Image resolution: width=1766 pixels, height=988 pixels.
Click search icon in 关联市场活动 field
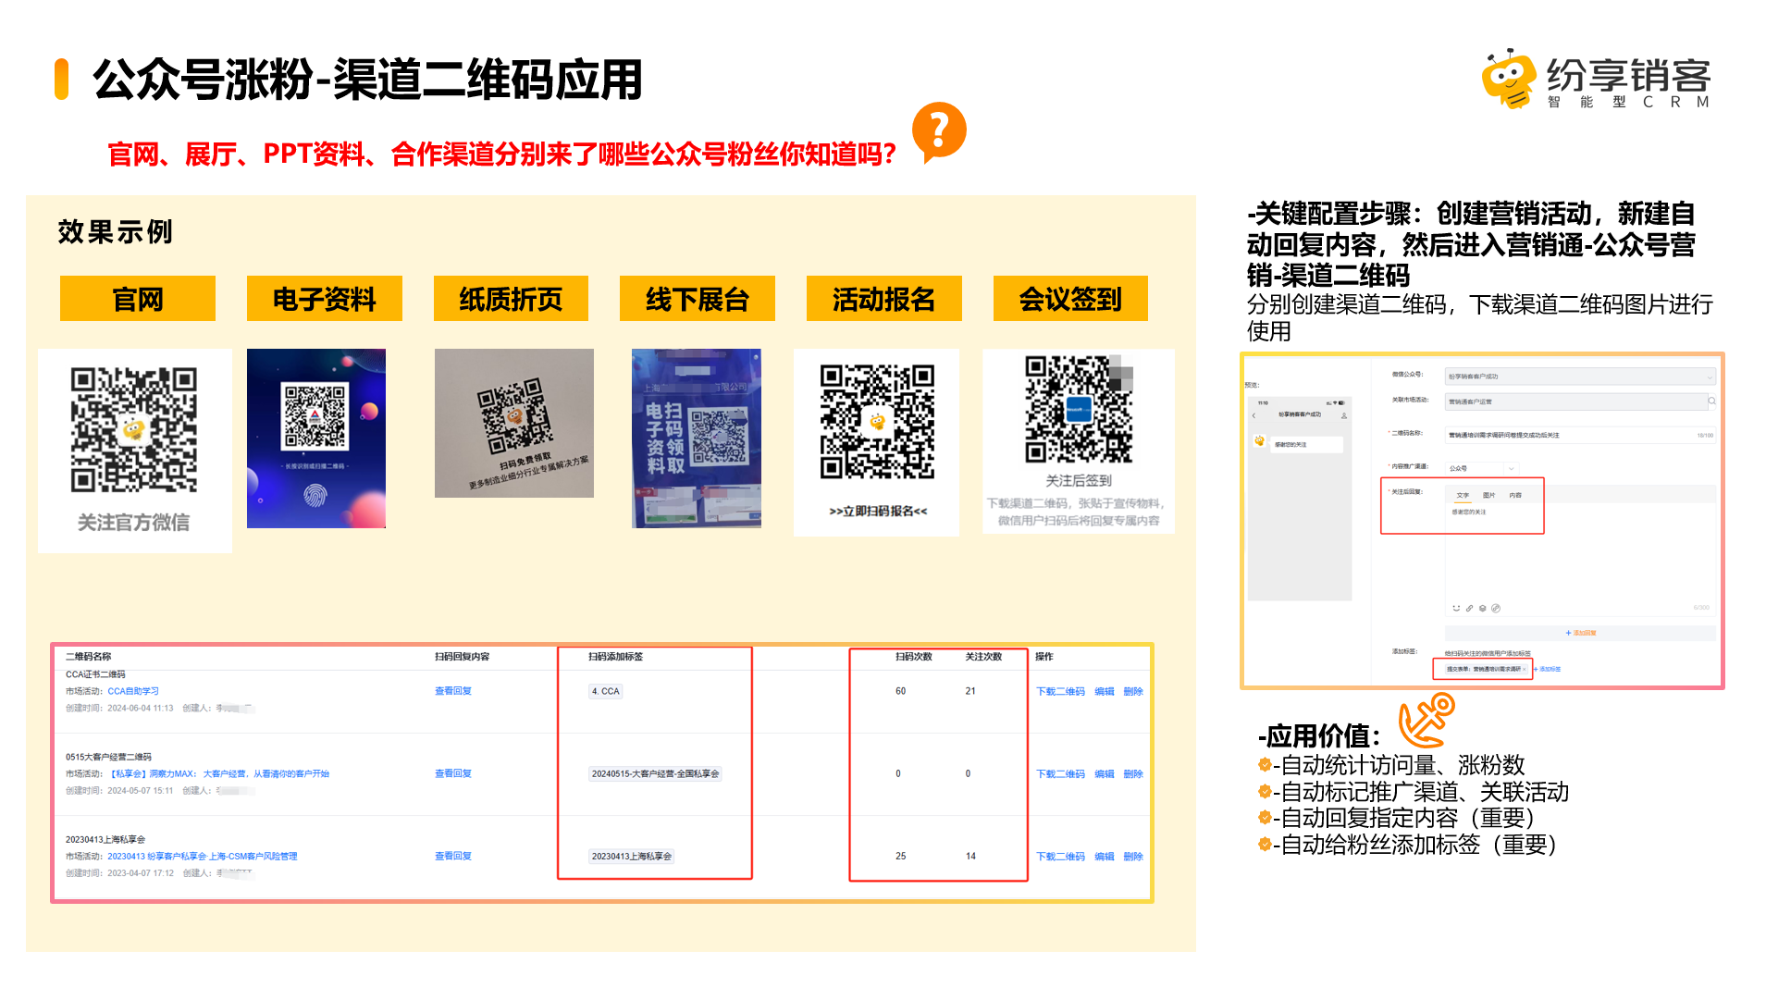pos(1711,401)
